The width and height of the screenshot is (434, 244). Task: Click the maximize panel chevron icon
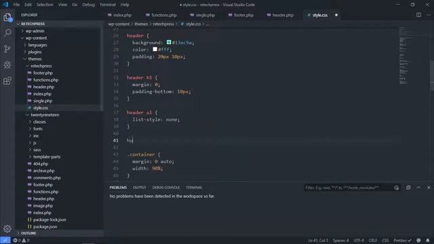click(418, 188)
